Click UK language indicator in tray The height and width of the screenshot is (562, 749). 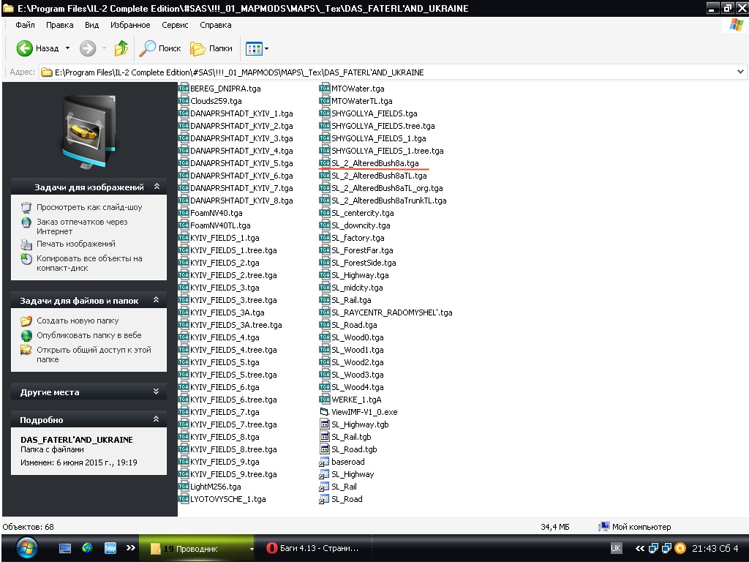616,548
